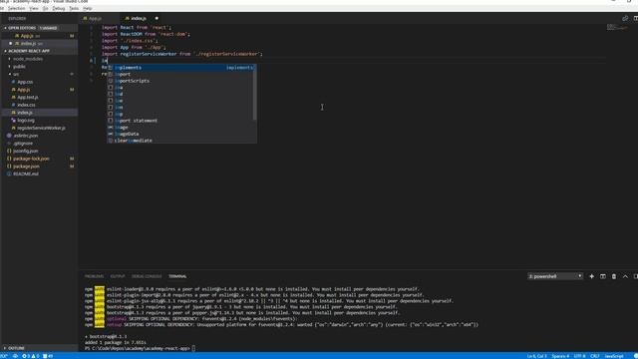Change indentation via Spaces: 4
Image resolution: width=638 pixels, height=359 pixels.
click(x=560, y=356)
